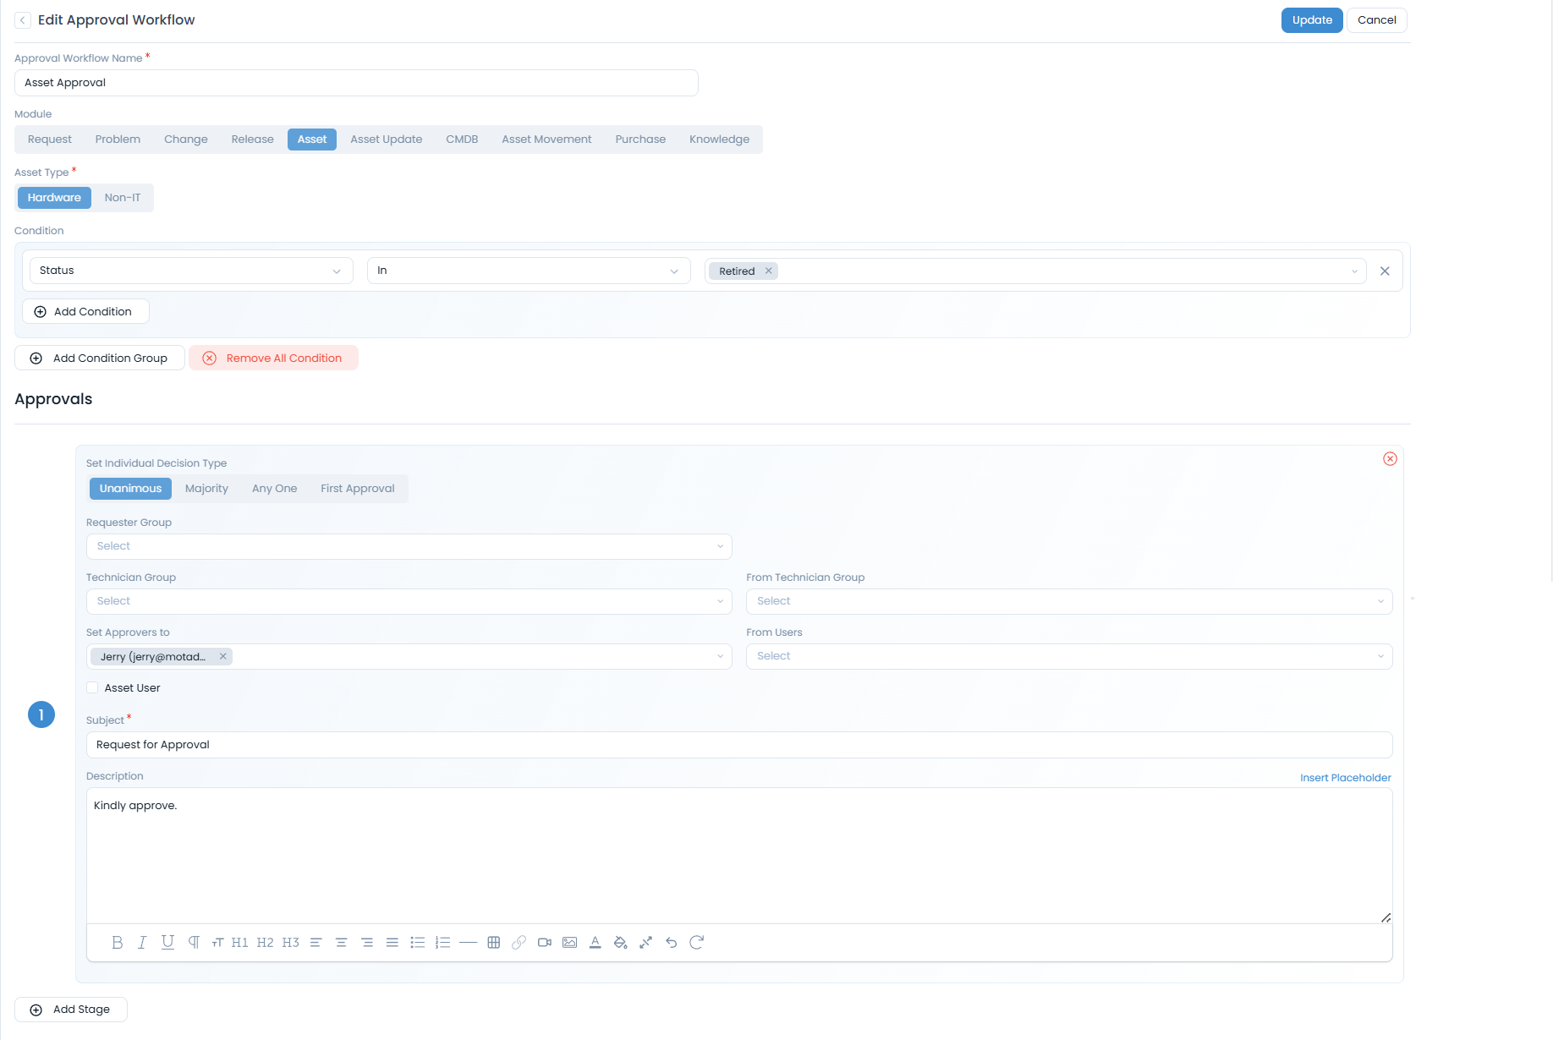The image size is (1553, 1040).
Task: Open the From Technician Group dropdown
Action: [x=1068, y=601]
